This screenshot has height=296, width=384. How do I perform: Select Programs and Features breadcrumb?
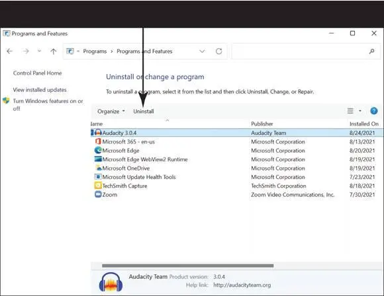pyautogui.click(x=144, y=51)
